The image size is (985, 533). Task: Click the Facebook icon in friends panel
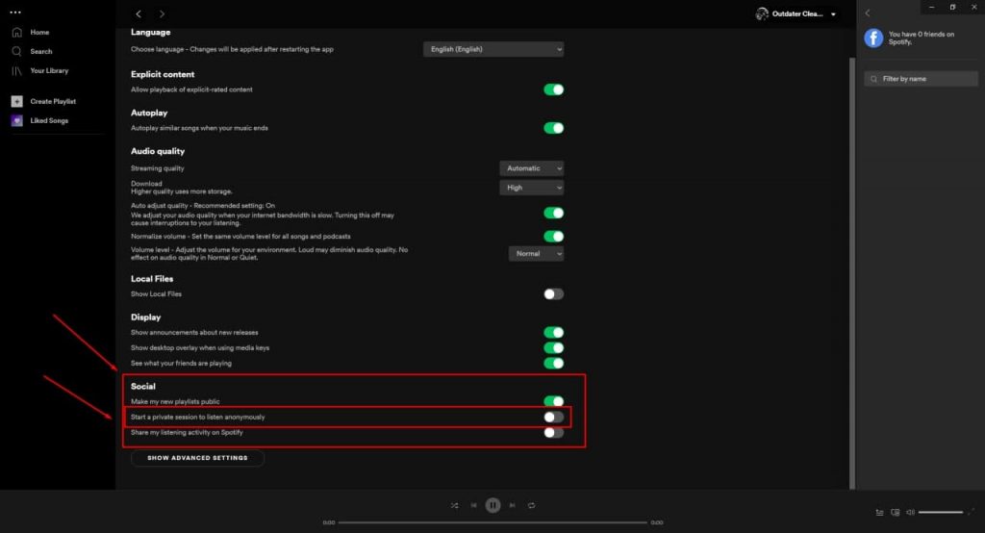click(873, 38)
